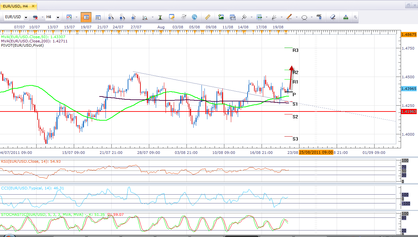Screen dimensions: 418x237
Task: Expand the ellipse shape dropdown arrow
Action: coord(312,17)
